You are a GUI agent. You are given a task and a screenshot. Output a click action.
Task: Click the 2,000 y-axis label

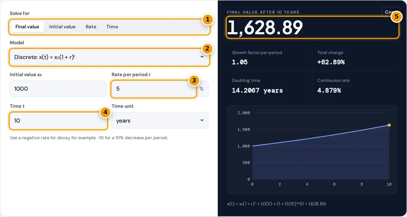pos(244,113)
